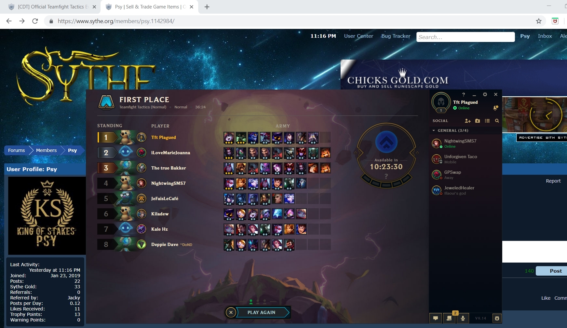Screen dimensions: 567x328
Task: Click player name Kale Hz
Action: [159, 229]
